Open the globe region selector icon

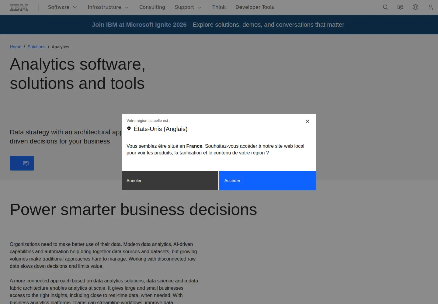pyautogui.click(x=415, y=7)
